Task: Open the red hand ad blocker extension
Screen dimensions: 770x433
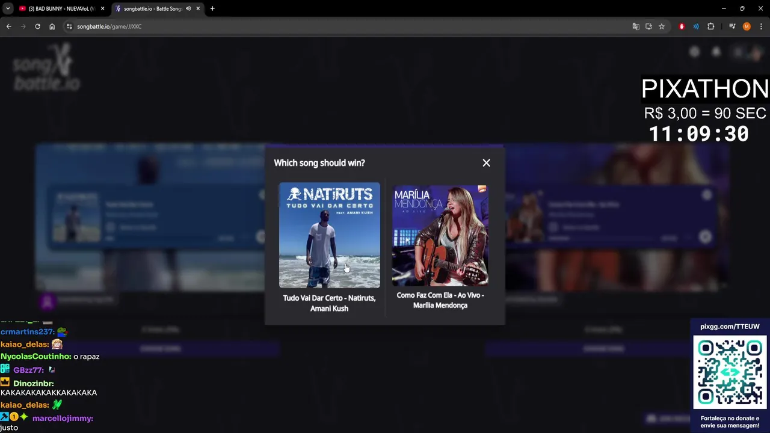Action: point(682,26)
